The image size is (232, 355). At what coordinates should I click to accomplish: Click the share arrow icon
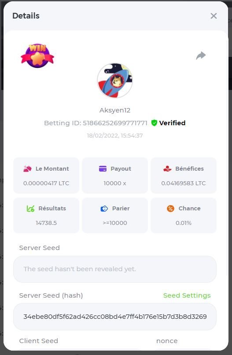click(201, 56)
